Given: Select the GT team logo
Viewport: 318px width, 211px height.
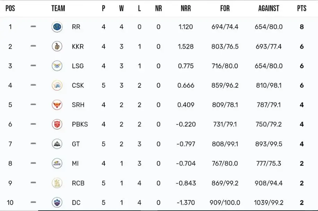Looking at the screenshot, I should (57, 144).
